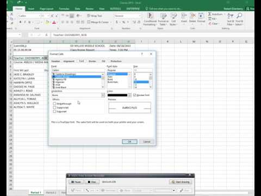Click the Bold icon in the ribbon

pos(21,22)
